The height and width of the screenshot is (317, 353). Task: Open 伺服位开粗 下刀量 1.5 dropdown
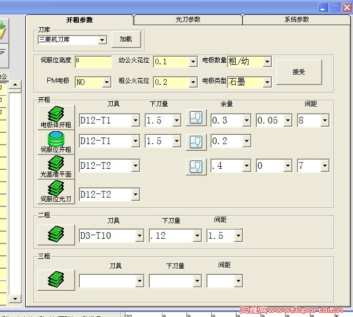[x=177, y=141]
